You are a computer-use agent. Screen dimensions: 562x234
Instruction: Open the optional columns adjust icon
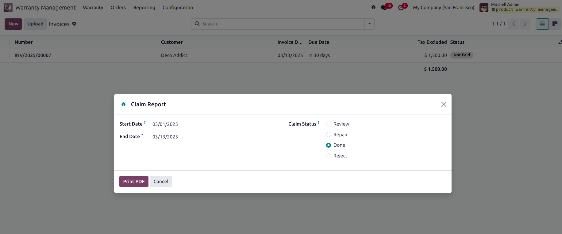click(x=560, y=42)
